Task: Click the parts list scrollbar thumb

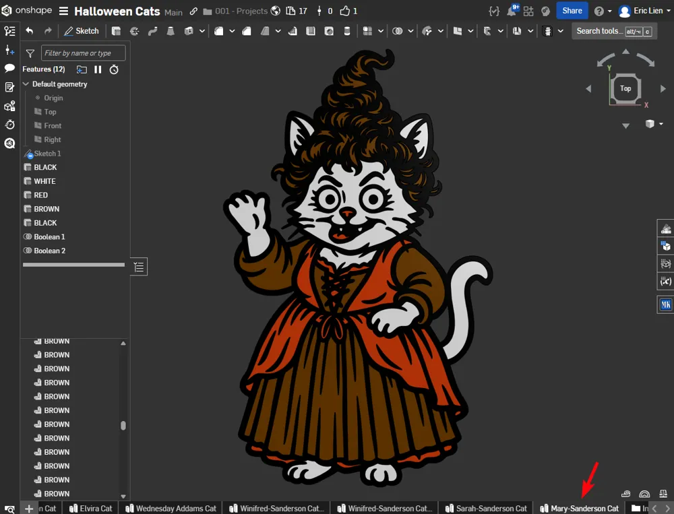Action: coord(123,425)
